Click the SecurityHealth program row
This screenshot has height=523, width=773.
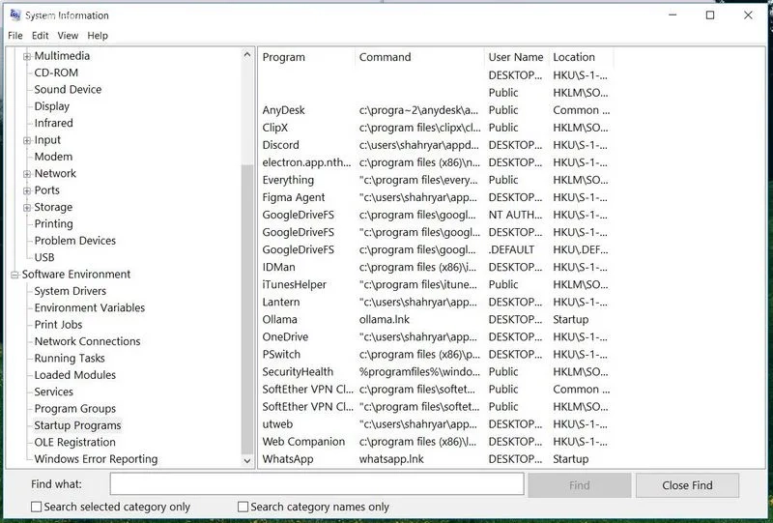point(436,371)
